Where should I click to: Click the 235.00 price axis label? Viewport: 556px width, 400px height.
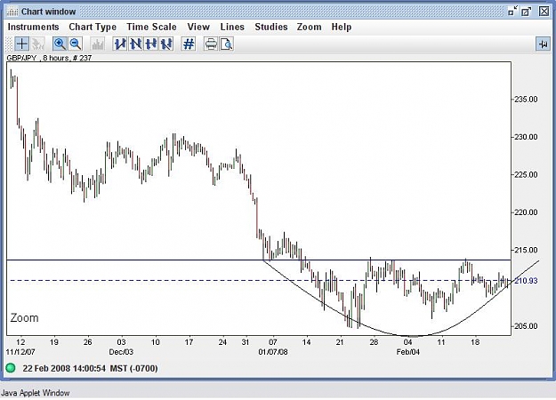526,100
